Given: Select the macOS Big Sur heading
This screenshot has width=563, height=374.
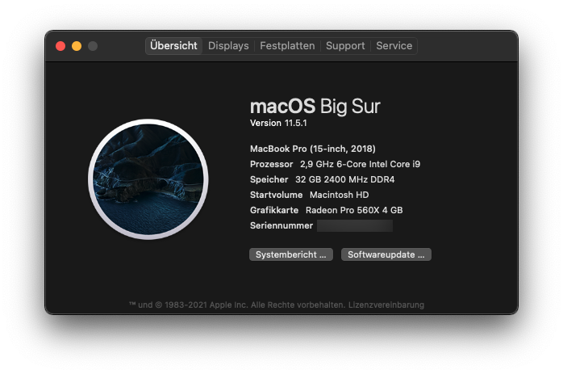Looking at the screenshot, I should click(315, 107).
